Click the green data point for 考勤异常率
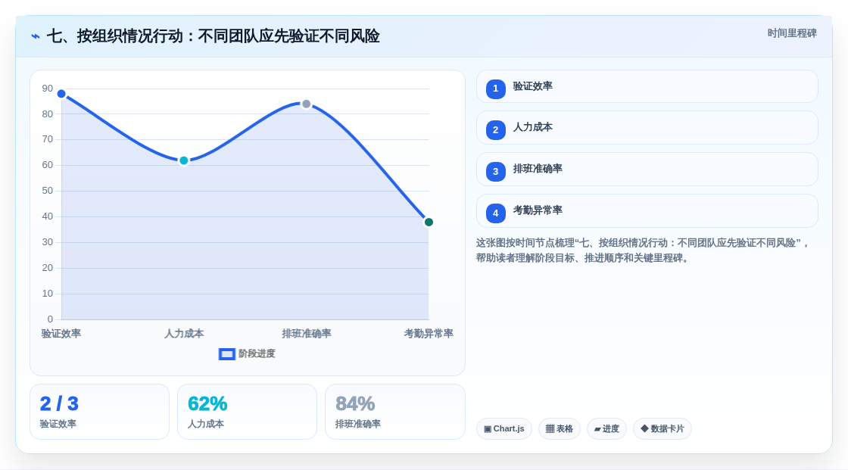Screen dimensions: 848x470 point(429,223)
